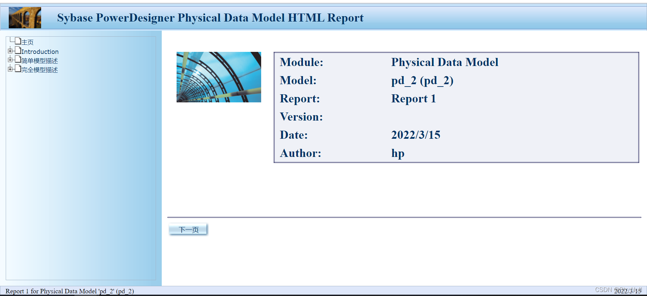Click the 'pd_2 (pd_2)' model value
The image size is (647, 296).
coord(422,80)
